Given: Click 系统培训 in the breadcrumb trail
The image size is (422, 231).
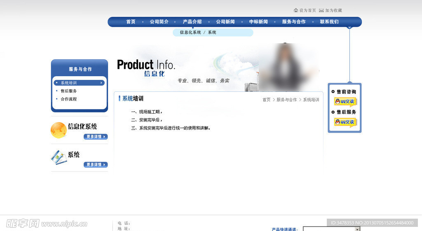Looking at the screenshot, I should tap(311, 100).
